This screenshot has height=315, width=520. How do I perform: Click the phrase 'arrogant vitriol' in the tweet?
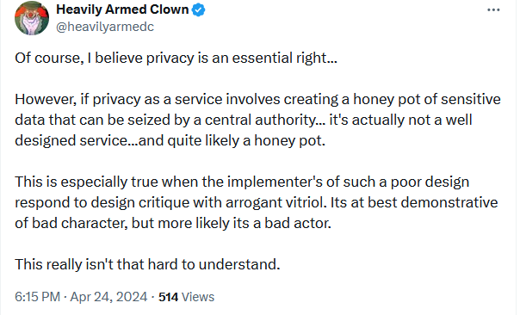(276, 202)
